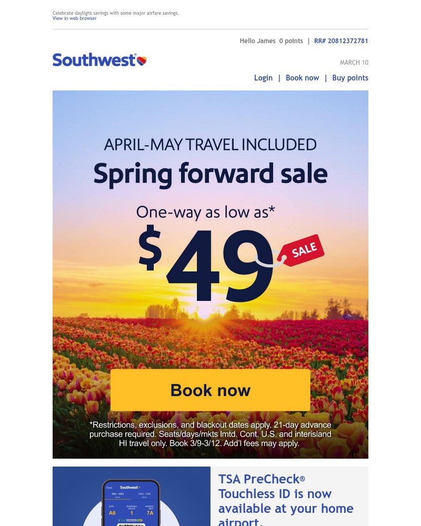Click the Southwest logo on the phone boarding pass
Image resolution: width=421 pixels, height=526 pixels.
(129, 487)
